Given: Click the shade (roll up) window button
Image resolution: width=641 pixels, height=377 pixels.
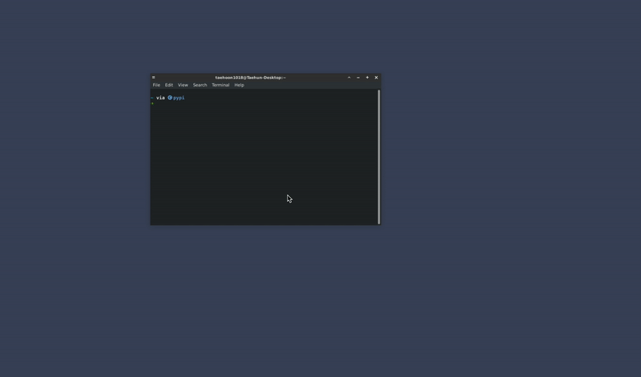Looking at the screenshot, I should pyautogui.click(x=349, y=77).
